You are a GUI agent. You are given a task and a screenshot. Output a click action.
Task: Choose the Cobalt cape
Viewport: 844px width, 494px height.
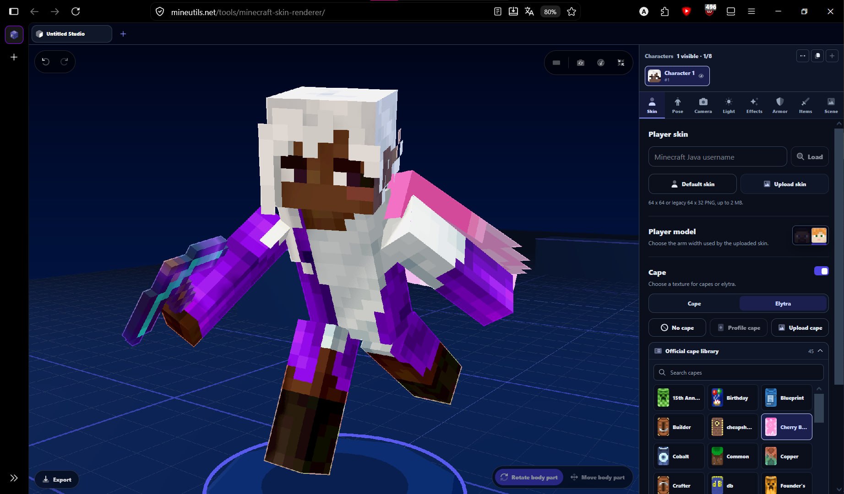679,456
